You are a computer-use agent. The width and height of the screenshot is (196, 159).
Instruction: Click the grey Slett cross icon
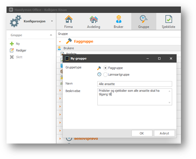(12, 57)
